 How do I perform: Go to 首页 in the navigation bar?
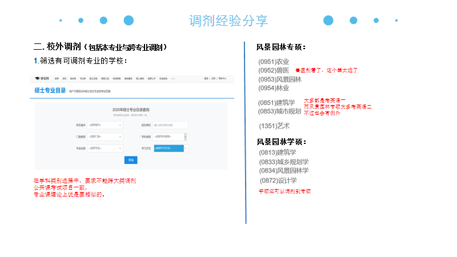(56, 78)
